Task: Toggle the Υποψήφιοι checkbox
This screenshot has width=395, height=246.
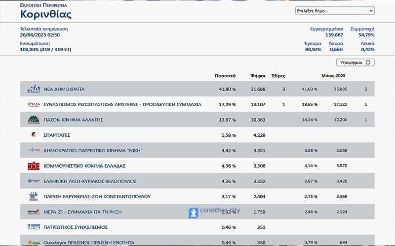Action: tap(368, 62)
